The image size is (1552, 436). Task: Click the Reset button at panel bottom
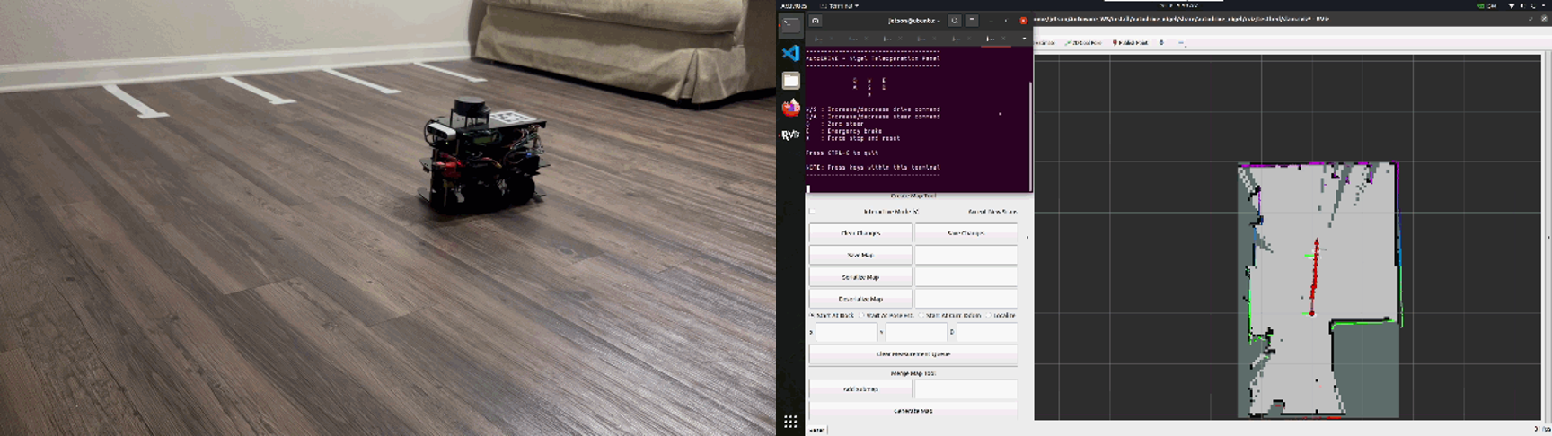pyautogui.click(x=817, y=431)
